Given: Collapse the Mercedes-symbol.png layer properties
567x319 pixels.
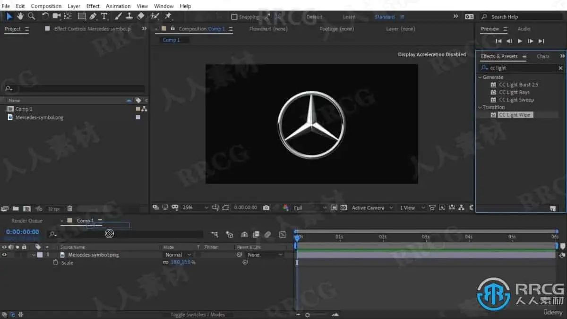Looking at the screenshot, I should click(34, 255).
